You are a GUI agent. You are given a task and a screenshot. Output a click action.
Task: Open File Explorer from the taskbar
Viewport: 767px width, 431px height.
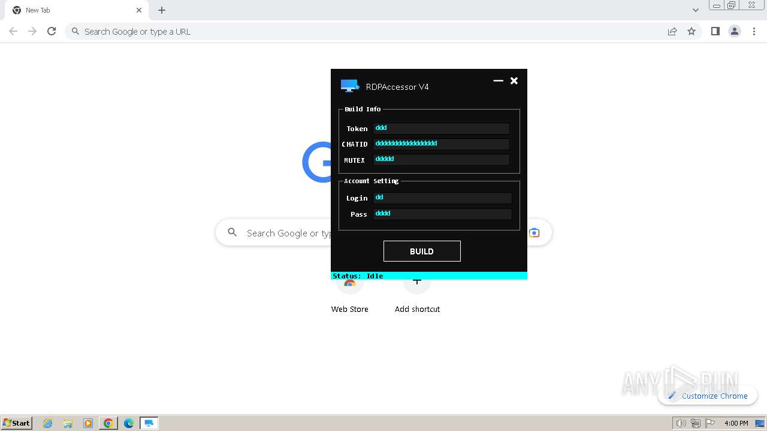[x=68, y=423]
